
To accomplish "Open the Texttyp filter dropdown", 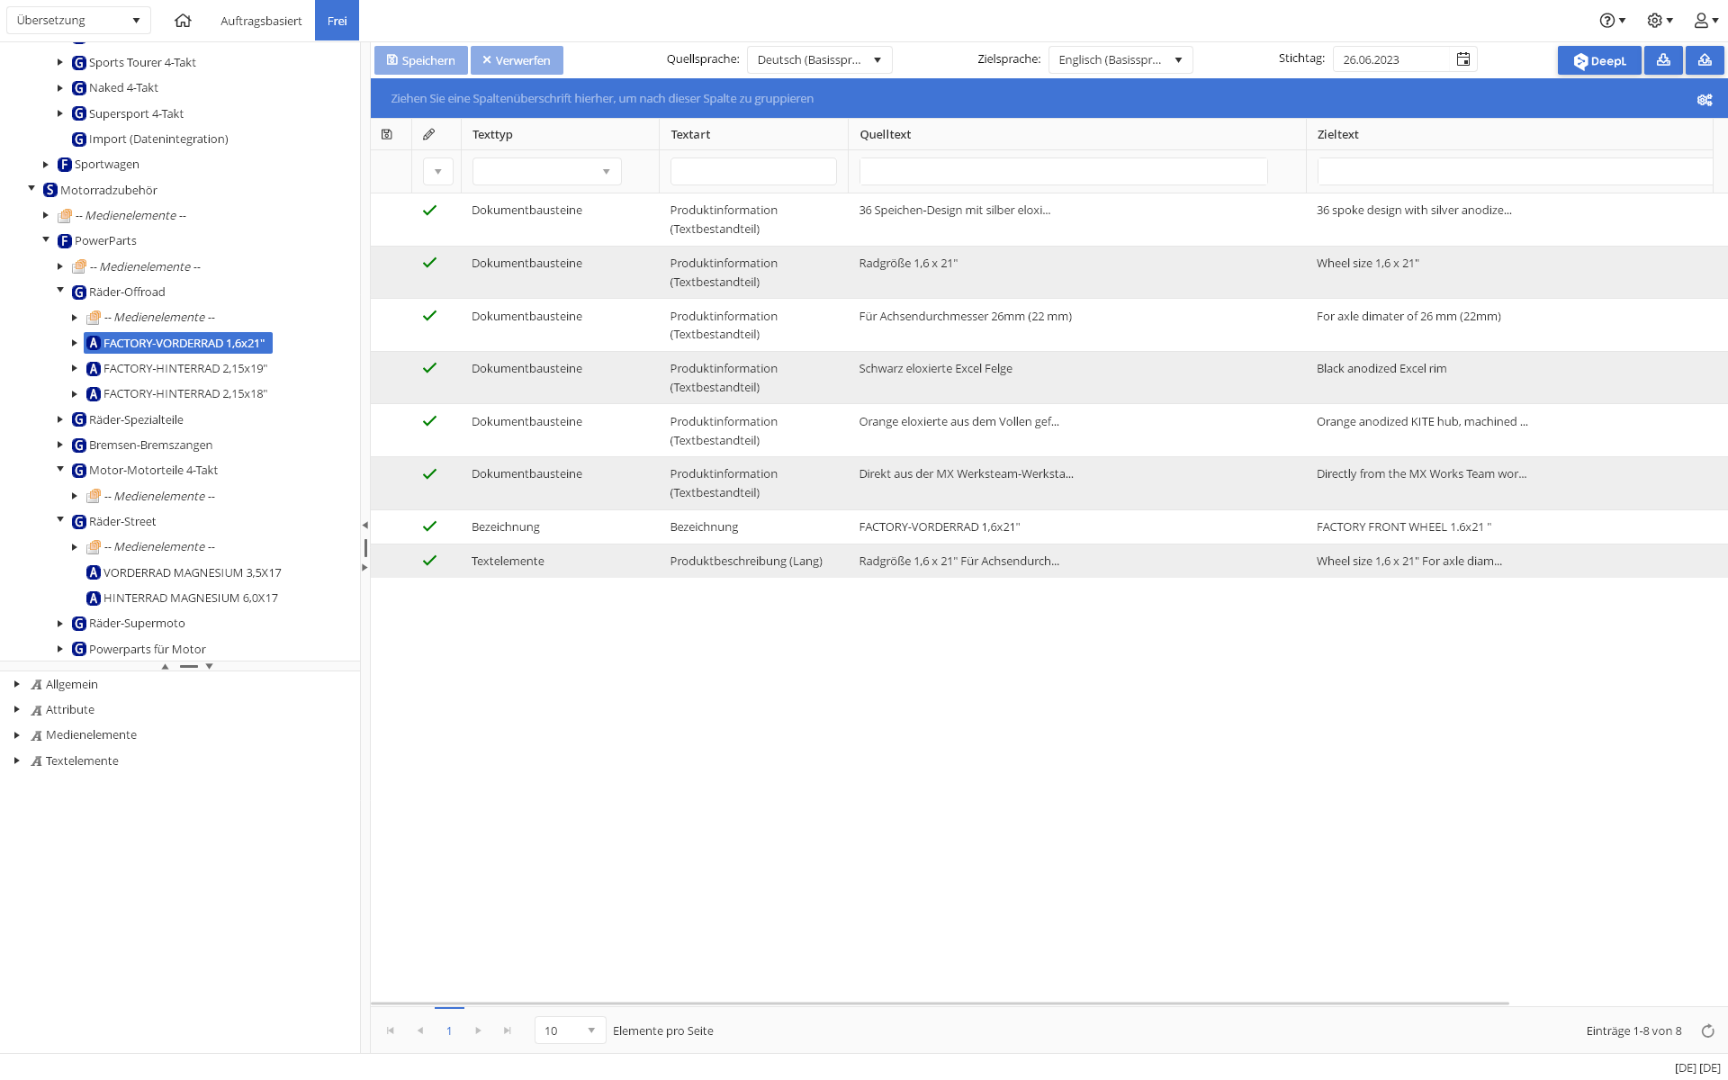I will tap(546, 171).
